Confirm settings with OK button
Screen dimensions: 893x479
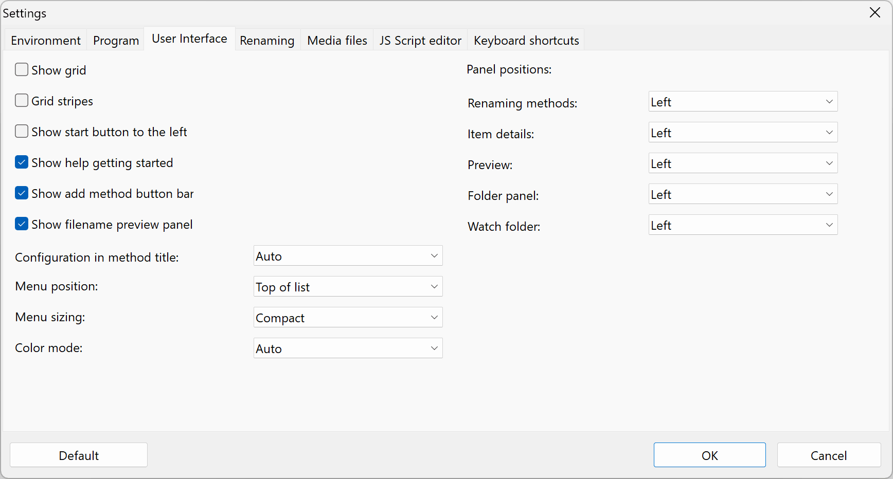709,455
